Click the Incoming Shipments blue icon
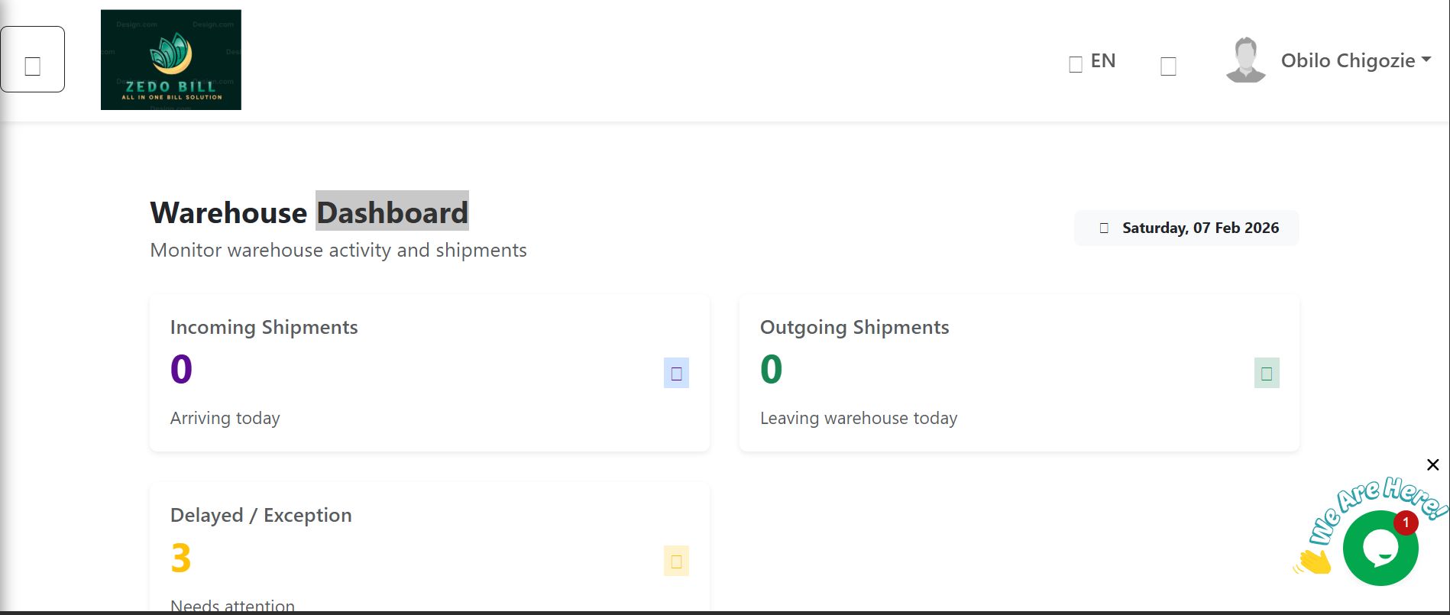 pyautogui.click(x=676, y=374)
